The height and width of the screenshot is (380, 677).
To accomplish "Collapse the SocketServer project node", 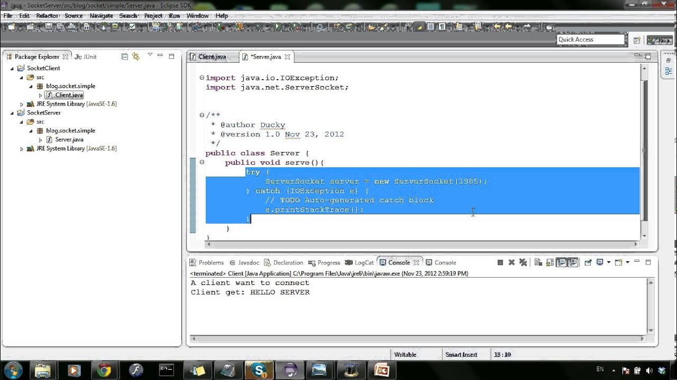I will (12, 113).
